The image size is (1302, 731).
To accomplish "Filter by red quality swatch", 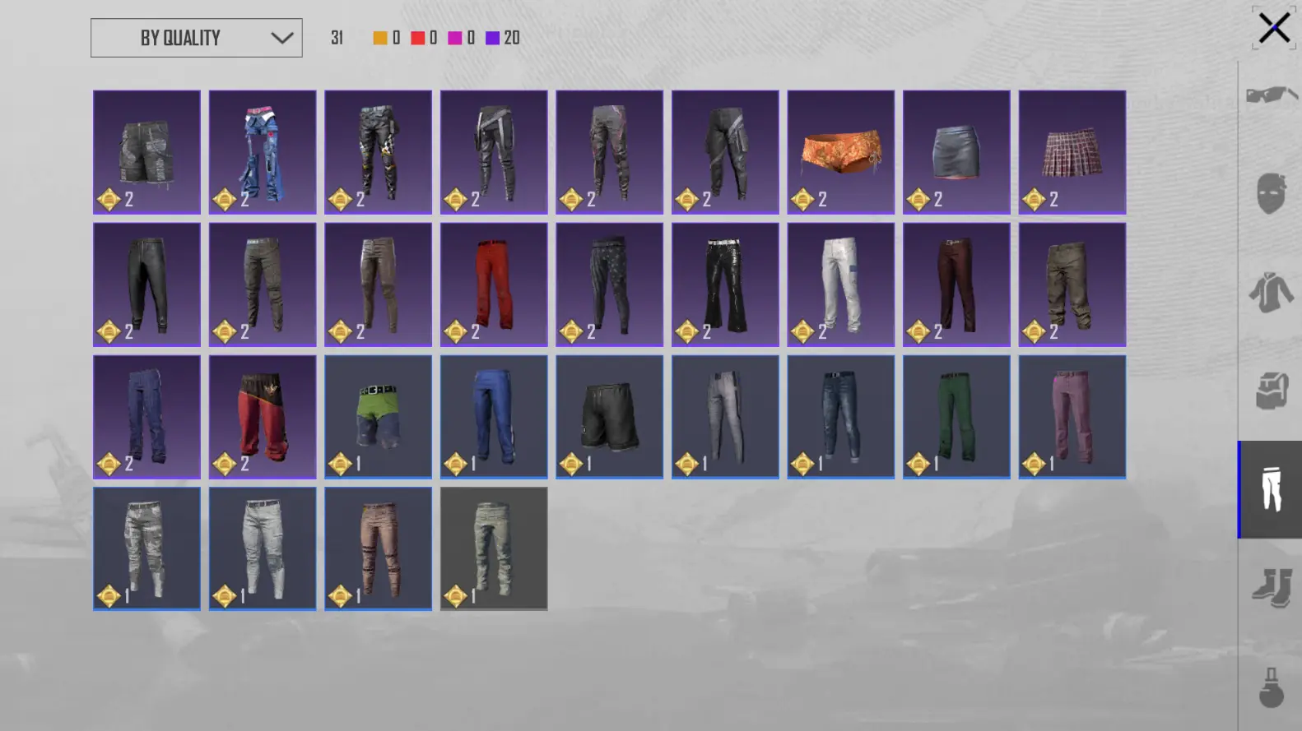I will click(x=418, y=38).
